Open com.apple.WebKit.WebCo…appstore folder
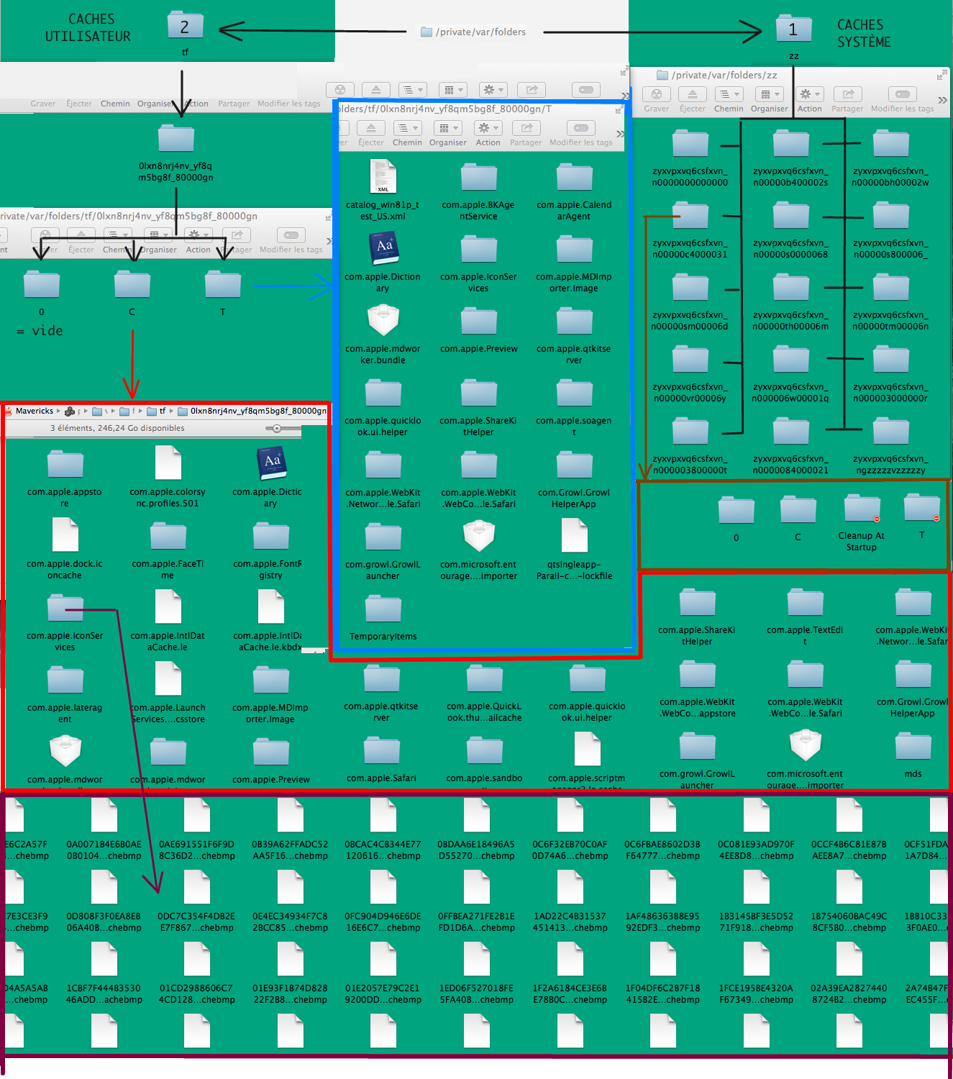Screen dimensions: 953x1079 coord(697,674)
